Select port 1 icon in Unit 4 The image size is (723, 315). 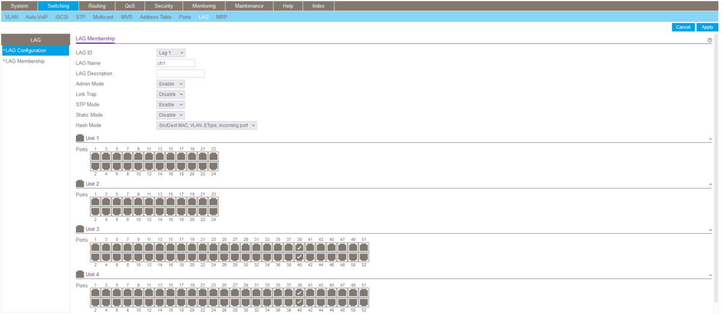pos(95,293)
